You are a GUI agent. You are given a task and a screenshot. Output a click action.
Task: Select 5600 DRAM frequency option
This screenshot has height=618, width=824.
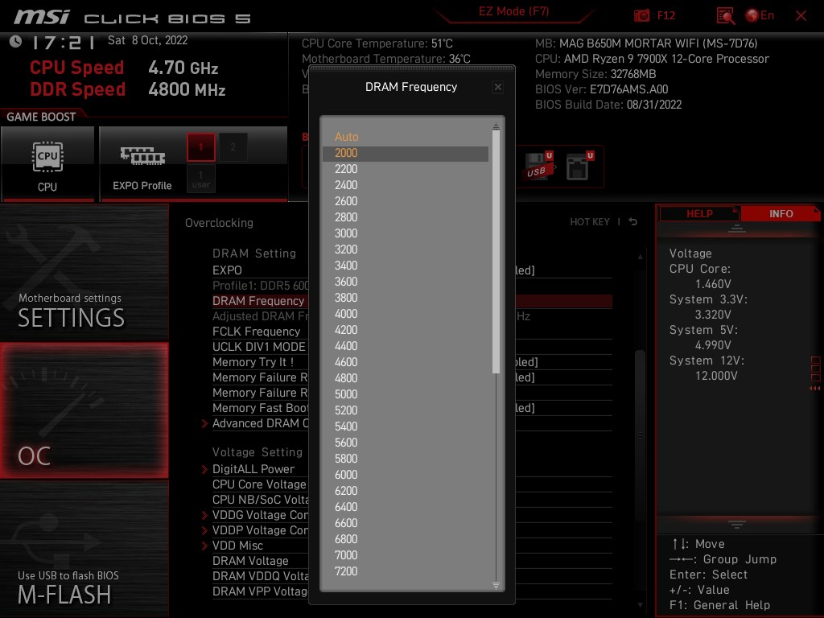click(x=406, y=443)
